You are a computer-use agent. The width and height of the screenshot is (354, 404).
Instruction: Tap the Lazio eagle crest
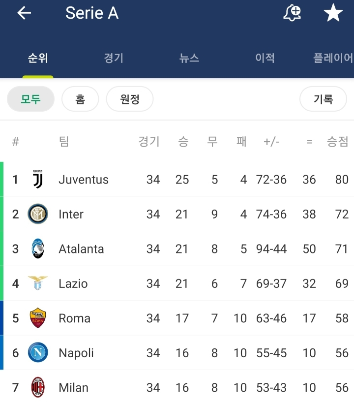tap(38, 283)
